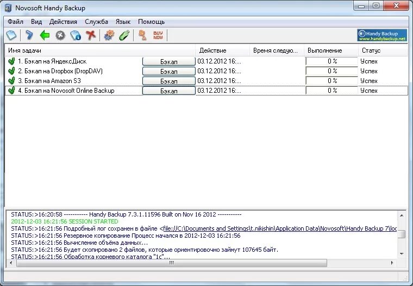The width and height of the screenshot is (413, 286).
Task: Click progress bar of Amazon S3 task
Action: point(332,81)
